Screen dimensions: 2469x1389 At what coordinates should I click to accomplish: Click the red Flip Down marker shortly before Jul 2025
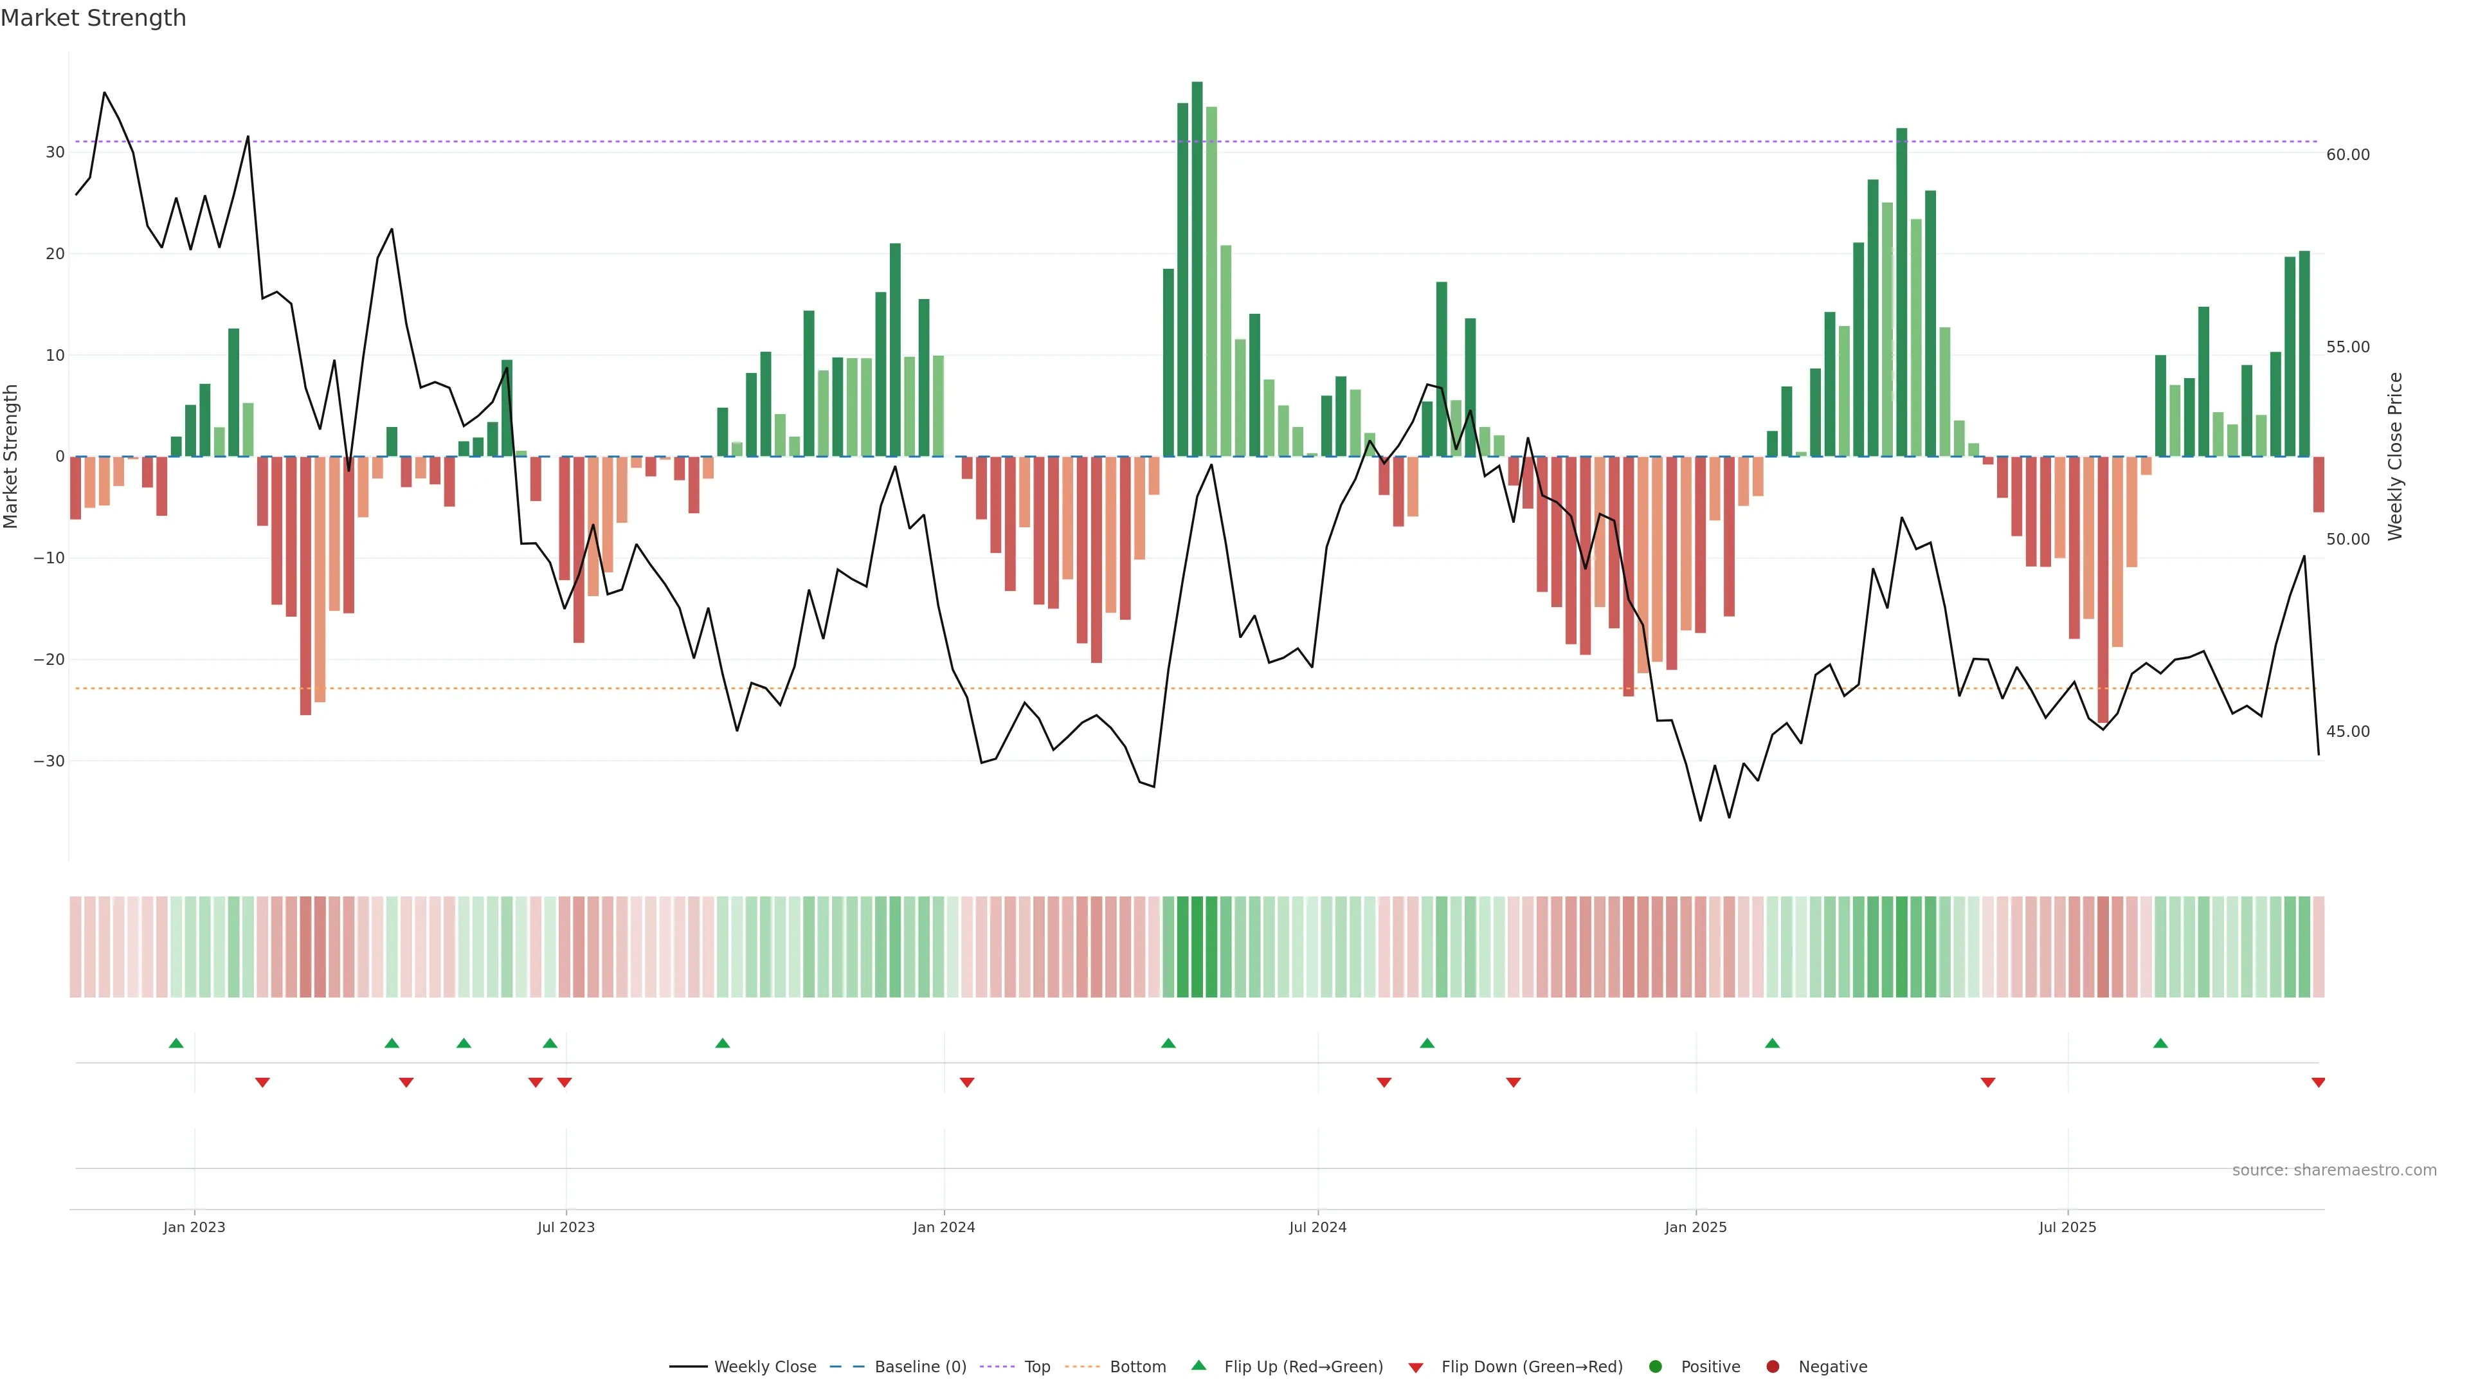(1988, 1082)
